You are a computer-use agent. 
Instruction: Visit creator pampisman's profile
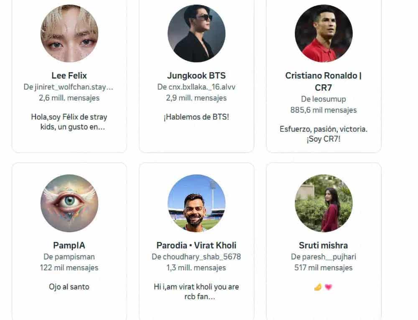[x=74, y=257]
